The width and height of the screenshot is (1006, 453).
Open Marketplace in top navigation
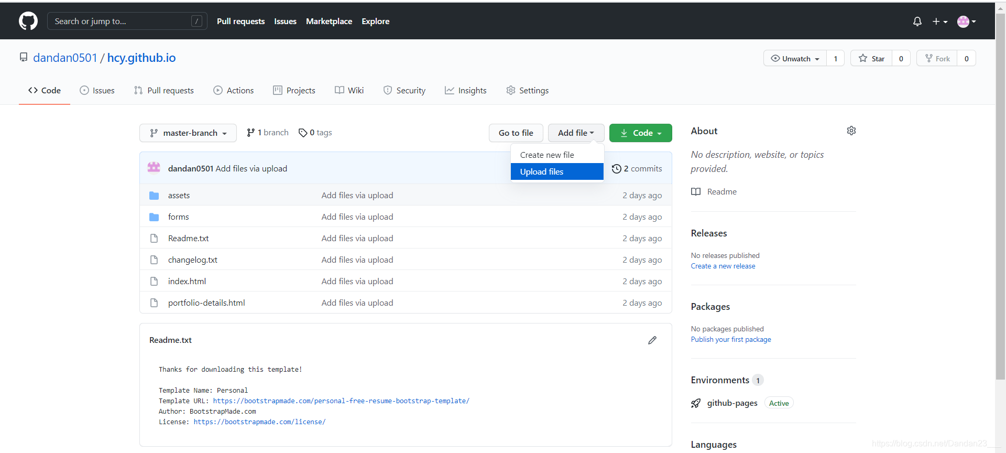329,21
